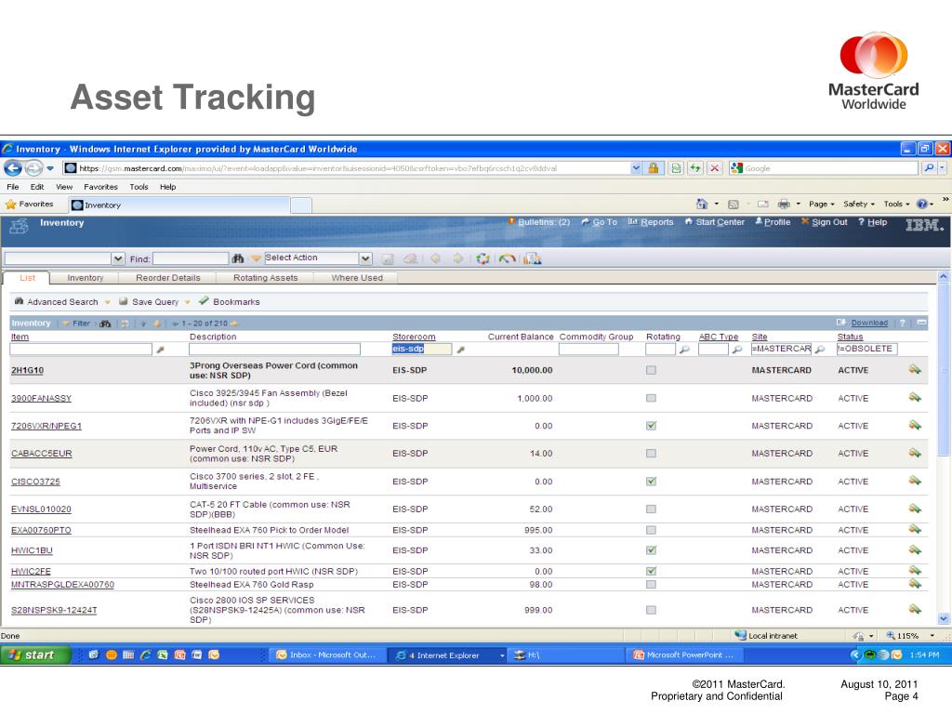Image resolution: width=952 pixels, height=714 pixels.
Task: Toggle Rotating checkbox for CISCO3725 row
Action: tap(651, 482)
